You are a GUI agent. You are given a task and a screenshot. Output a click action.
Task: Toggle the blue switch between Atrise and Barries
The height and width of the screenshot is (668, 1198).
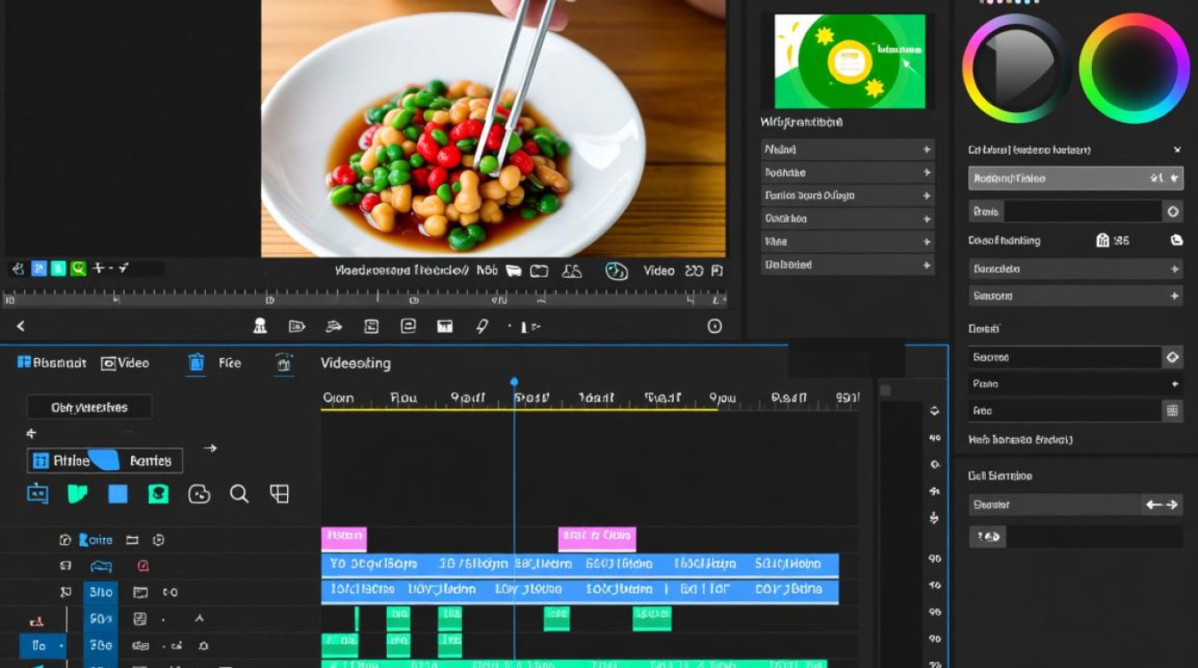point(103,460)
